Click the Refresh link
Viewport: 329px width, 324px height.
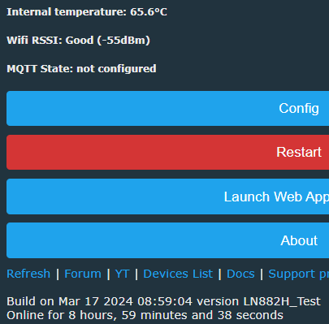[x=28, y=274]
